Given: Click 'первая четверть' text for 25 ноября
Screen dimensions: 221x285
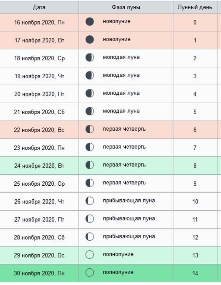Looking at the screenshot, I should (124, 183).
